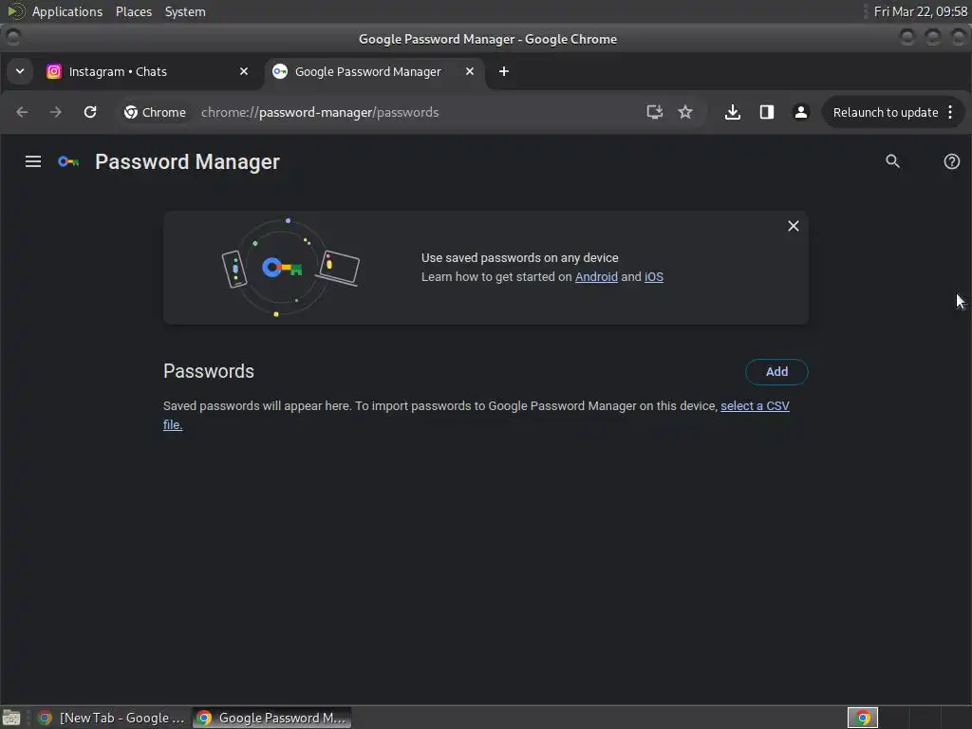Open the Android getting started link
This screenshot has height=729, width=972.
click(596, 277)
